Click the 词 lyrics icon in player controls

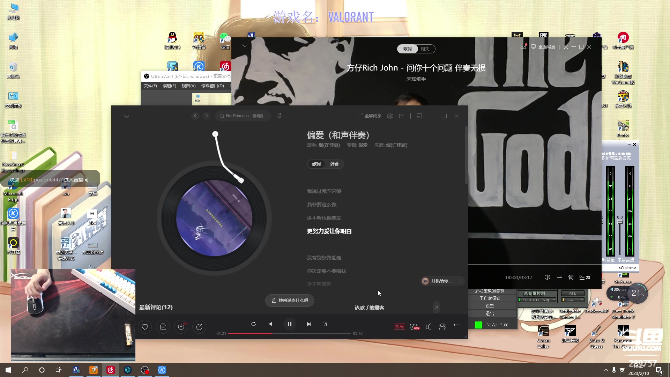(325, 324)
